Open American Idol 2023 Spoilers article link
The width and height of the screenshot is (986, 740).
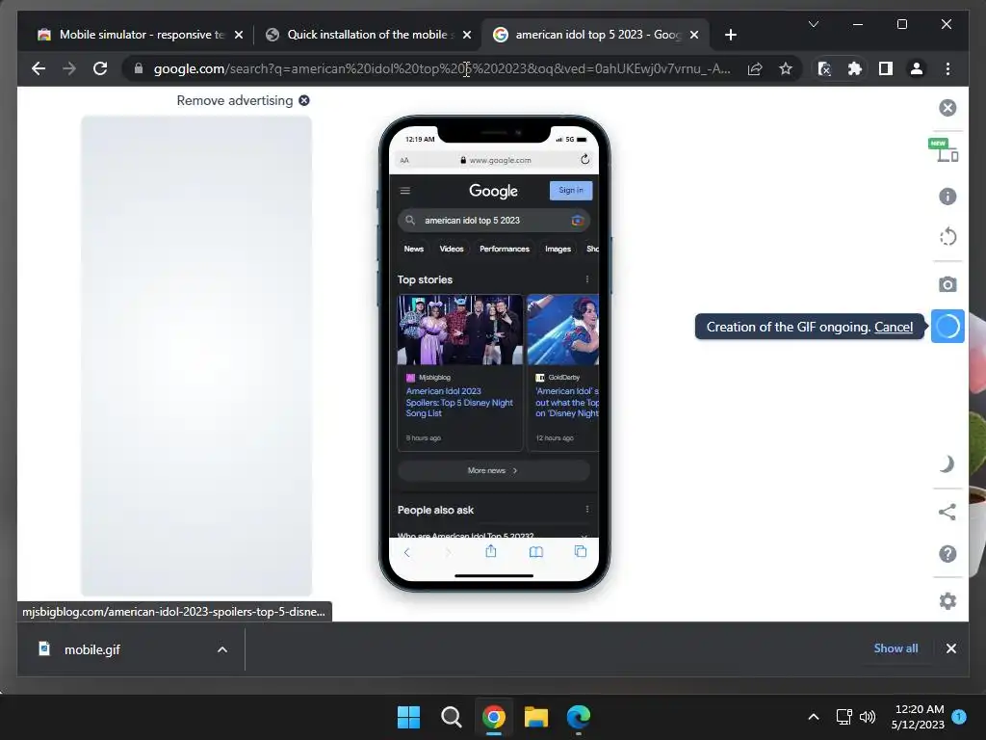point(459,402)
